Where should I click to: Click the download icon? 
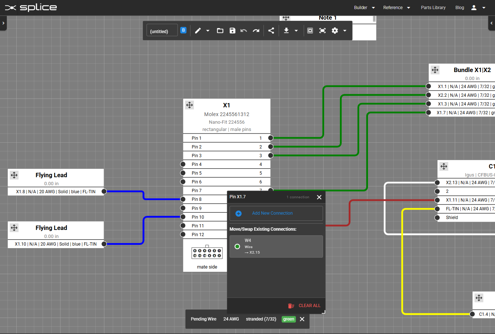[x=286, y=31]
